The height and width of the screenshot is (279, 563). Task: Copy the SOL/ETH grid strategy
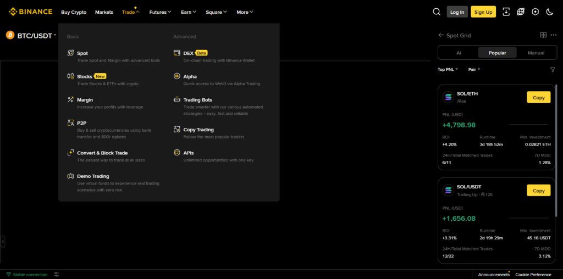click(x=539, y=97)
